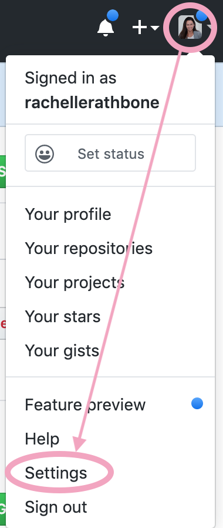Expand the create-new dropdown caret
The width and height of the screenshot is (223, 528).
(154, 28)
